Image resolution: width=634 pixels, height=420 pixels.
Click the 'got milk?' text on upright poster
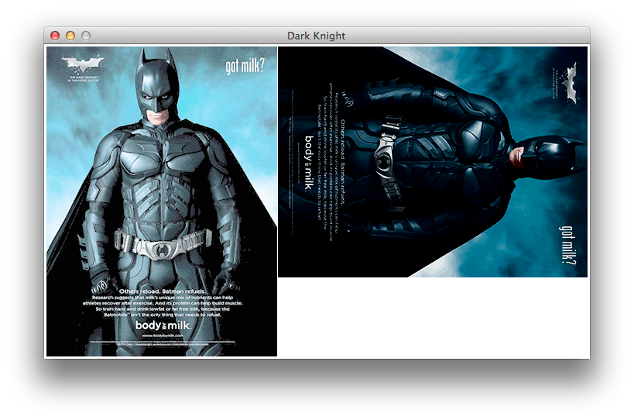245,66
